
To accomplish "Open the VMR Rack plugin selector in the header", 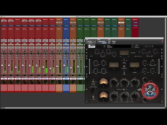I will point(91,43).
